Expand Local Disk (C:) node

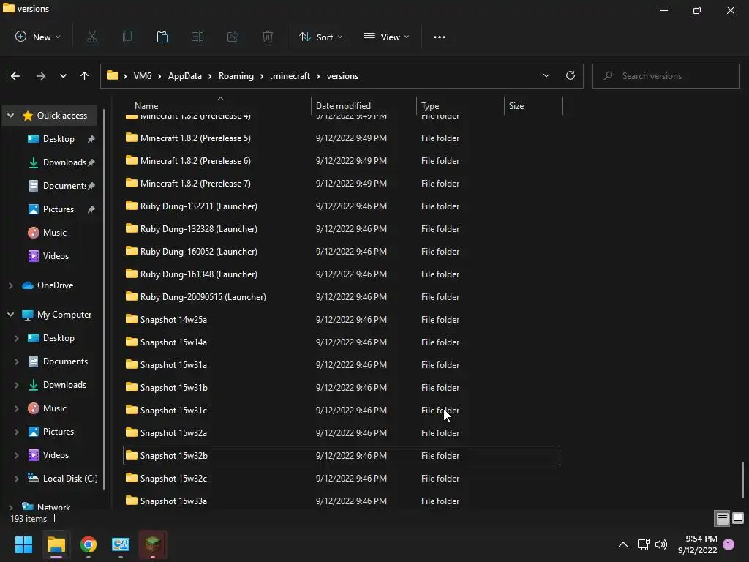click(x=16, y=479)
